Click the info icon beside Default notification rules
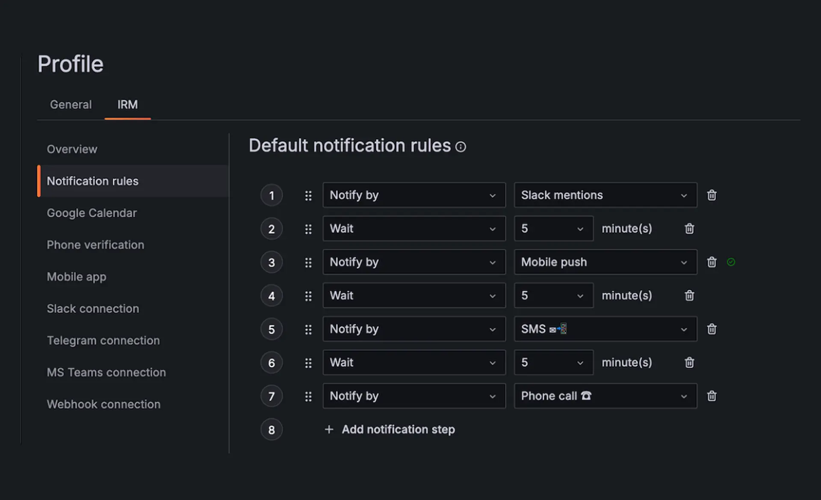This screenshot has width=821, height=500. point(461,147)
